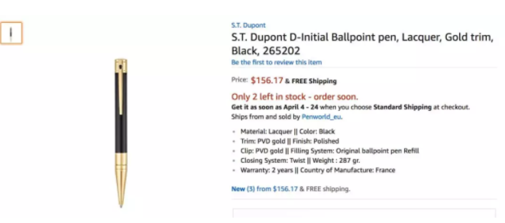Click the red $156.17 price
The image size is (505, 223).
[267, 80]
